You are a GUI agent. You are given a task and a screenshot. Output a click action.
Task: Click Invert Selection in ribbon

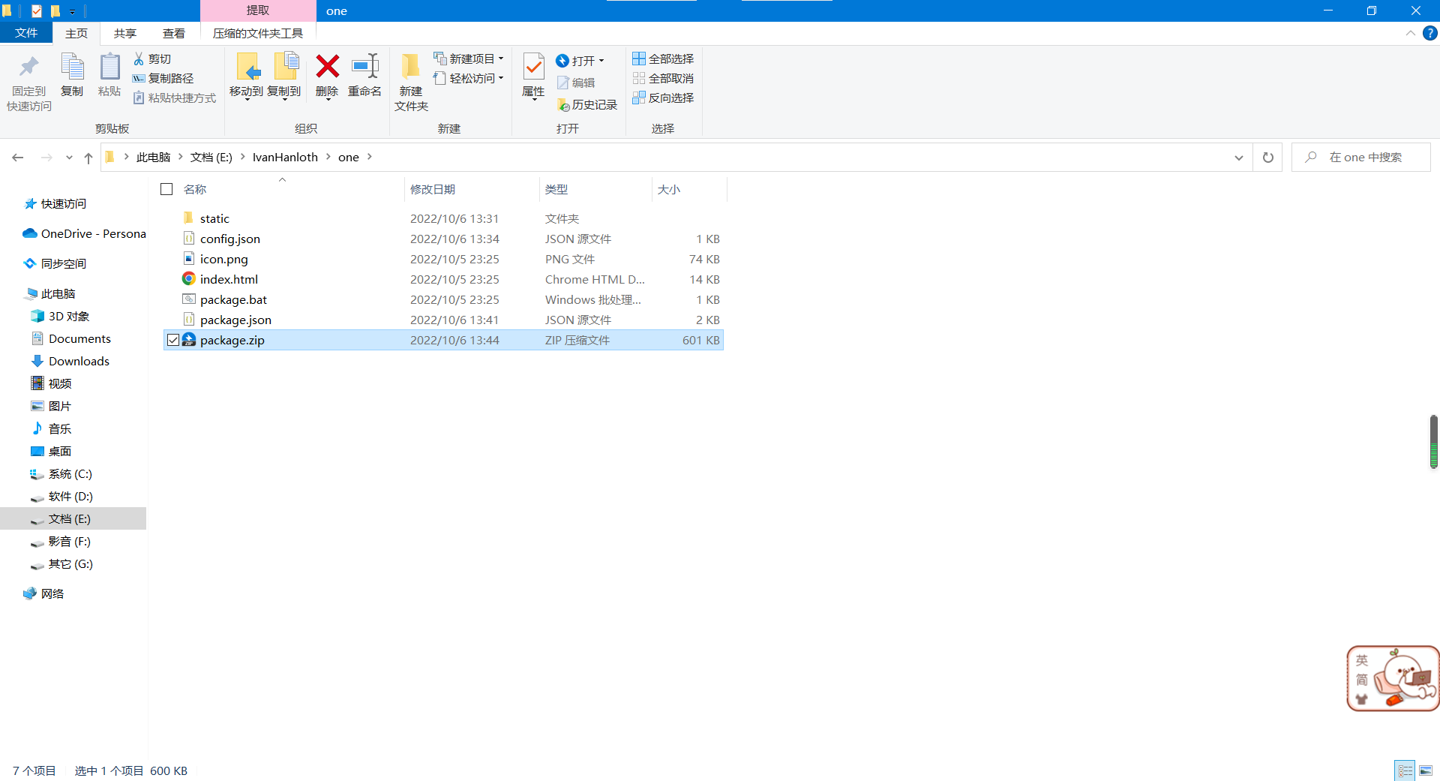663,98
